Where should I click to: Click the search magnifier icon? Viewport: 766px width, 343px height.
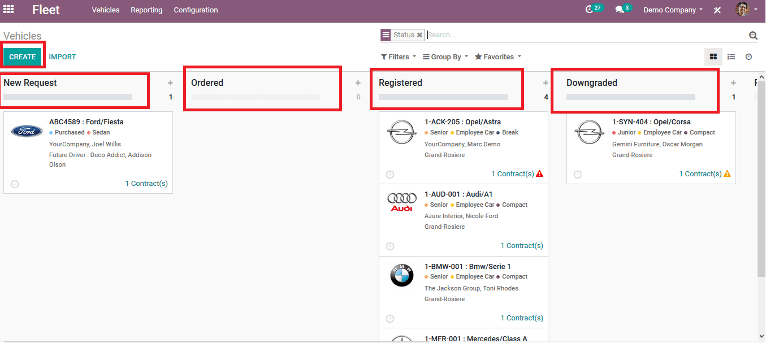pos(753,35)
